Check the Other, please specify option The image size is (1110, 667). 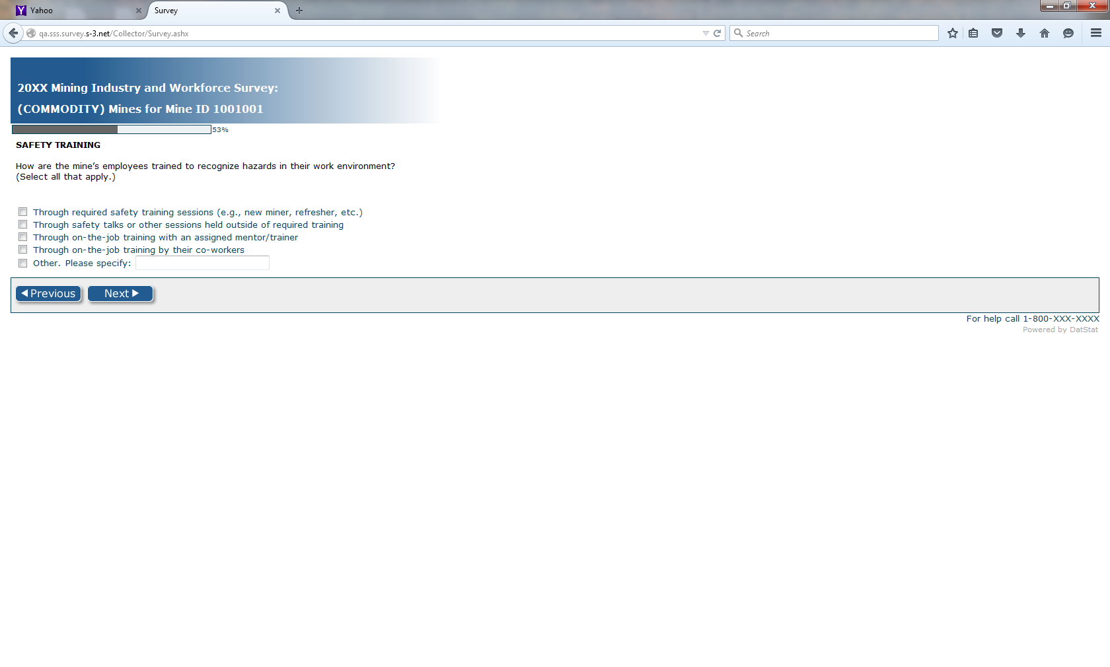[x=22, y=263]
